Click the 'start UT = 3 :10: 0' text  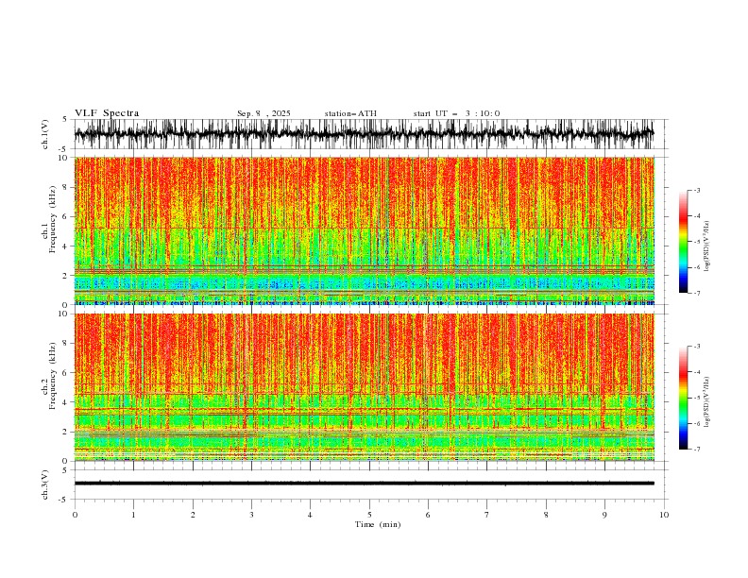click(456, 113)
